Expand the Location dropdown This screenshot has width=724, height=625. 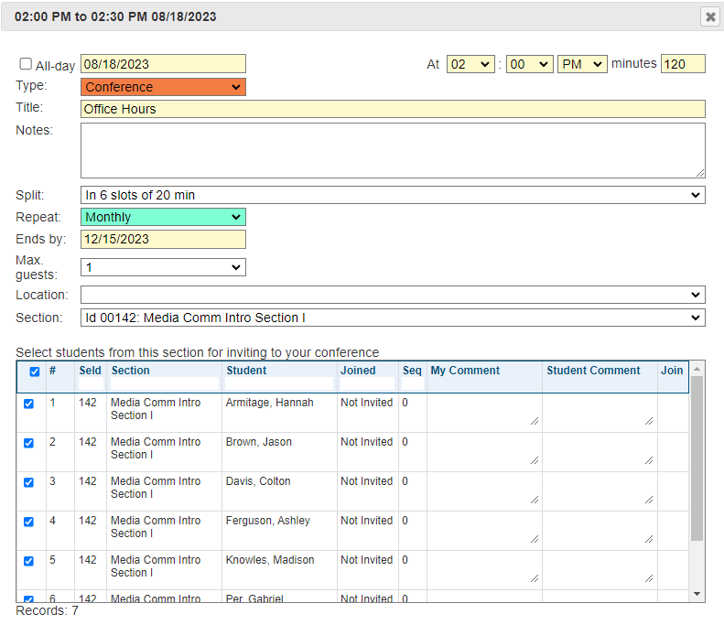click(x=393, y=295)
